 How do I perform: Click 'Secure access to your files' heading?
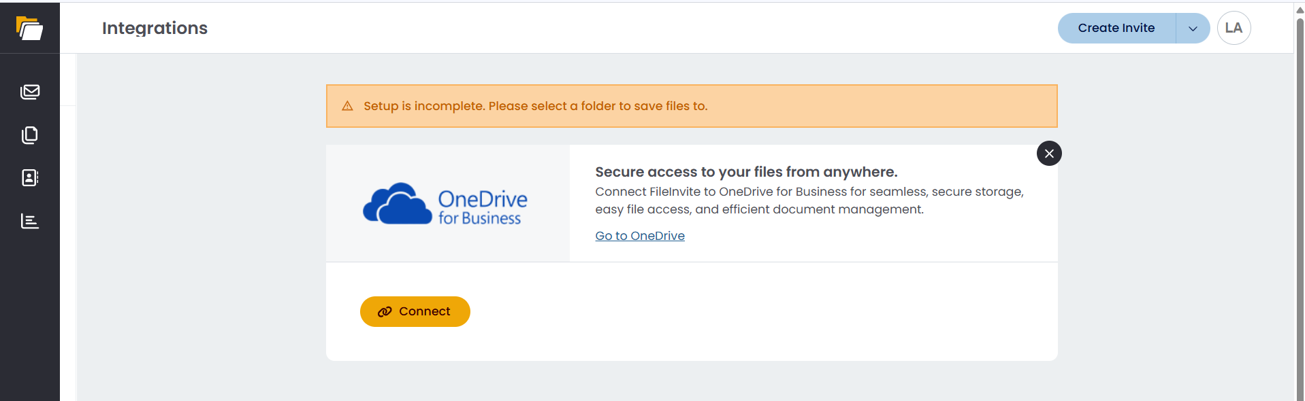pos(746,172)
